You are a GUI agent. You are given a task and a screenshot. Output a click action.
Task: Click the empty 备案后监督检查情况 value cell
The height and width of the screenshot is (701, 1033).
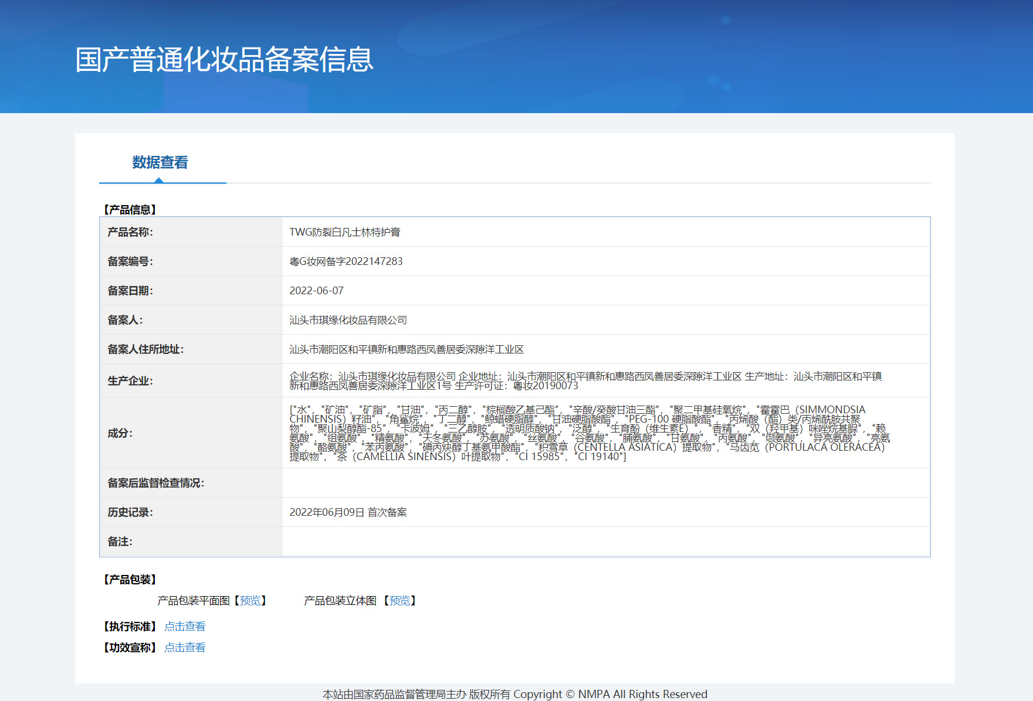point(605,483)
